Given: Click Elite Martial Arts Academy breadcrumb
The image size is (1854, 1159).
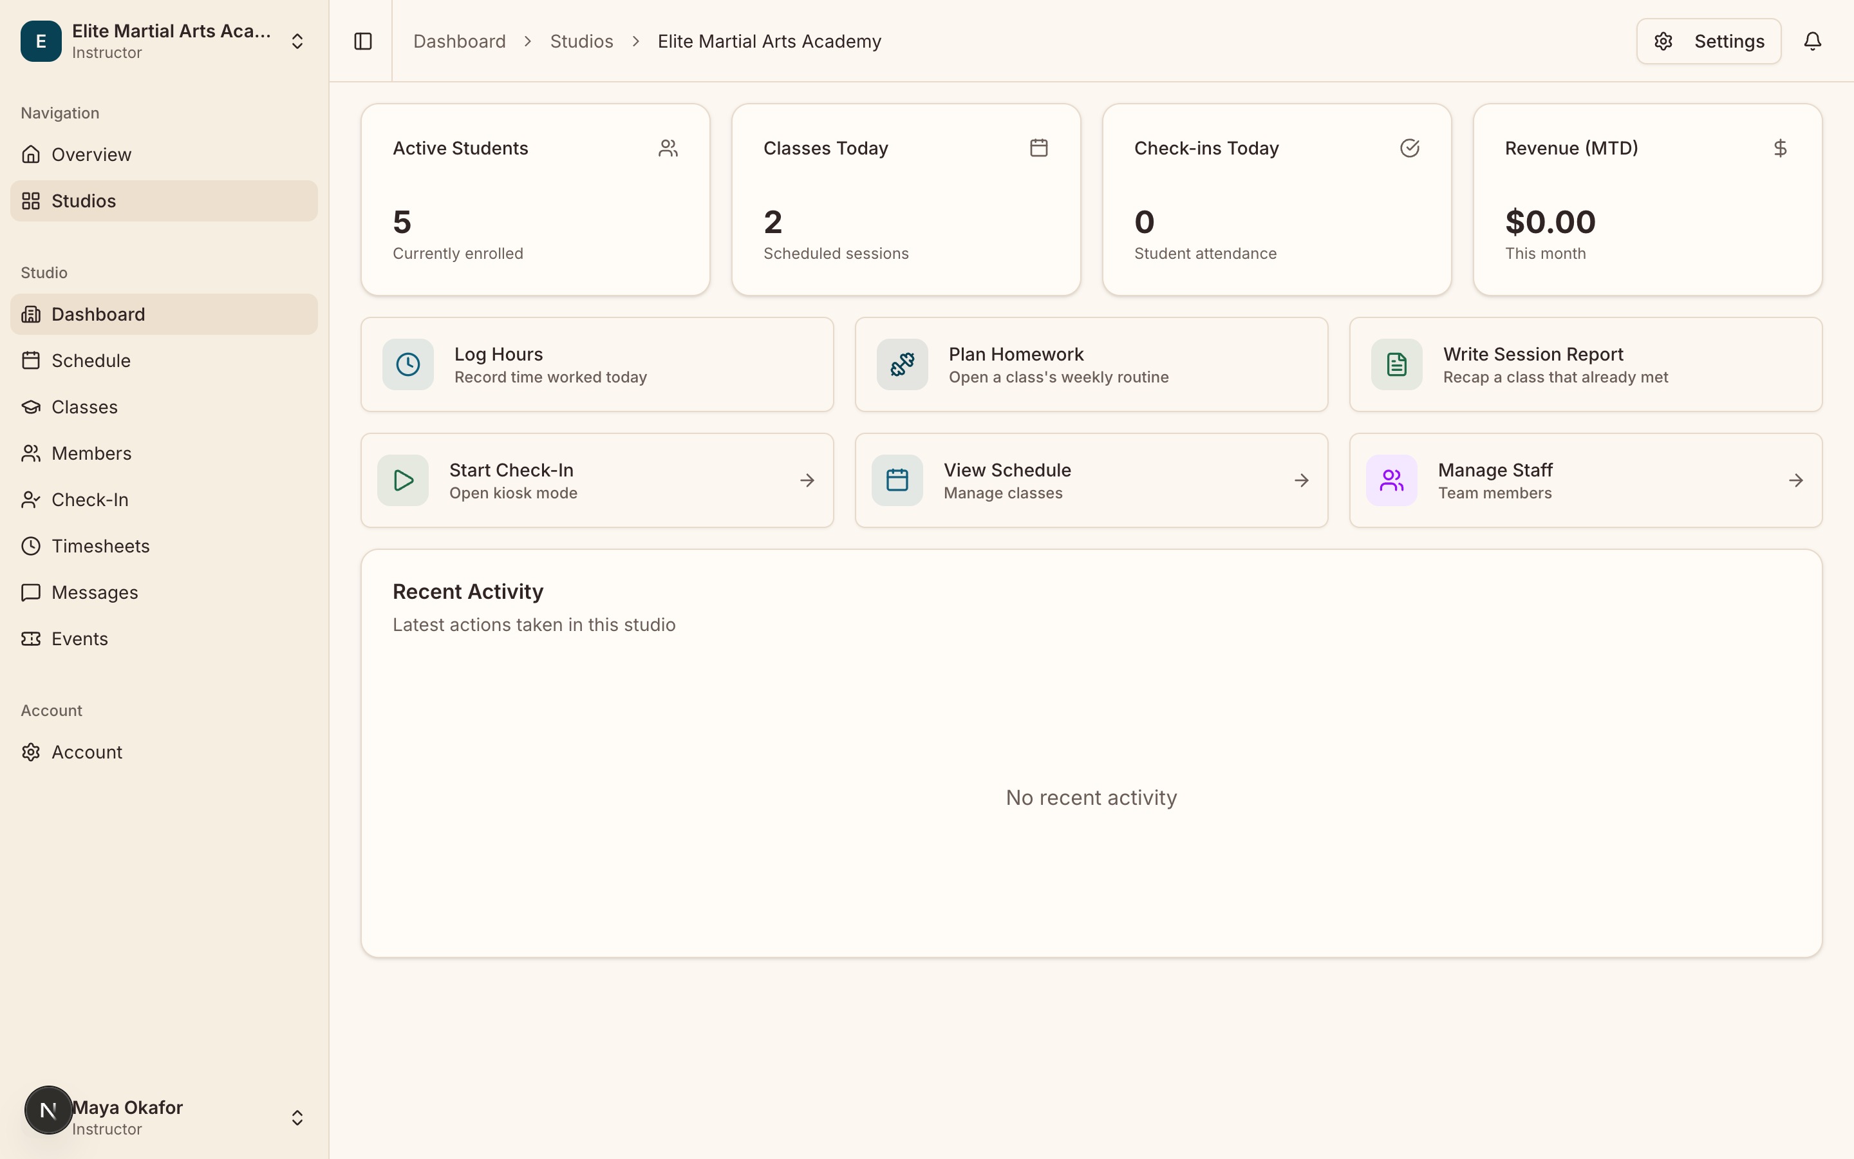Looking at the screenshot, I should click(x=769, y=41).
